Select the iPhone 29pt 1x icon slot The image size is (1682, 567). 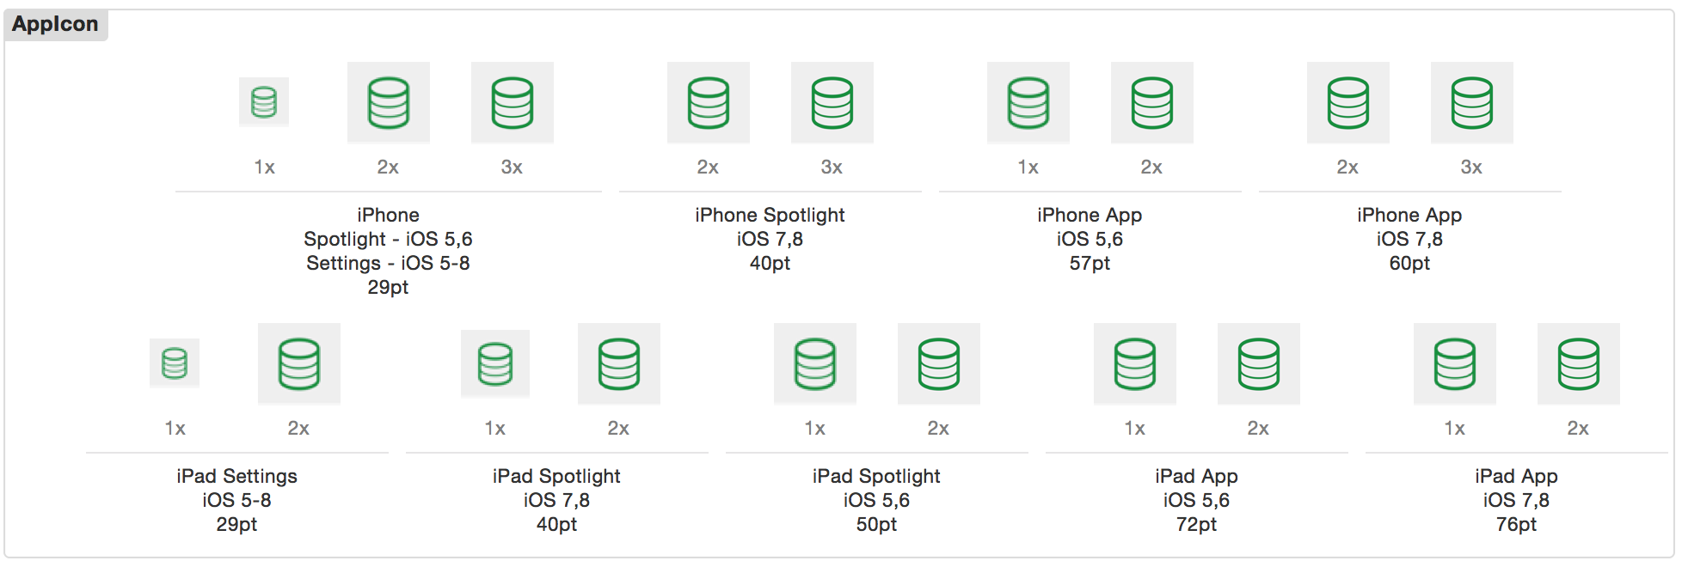point(264,102)
